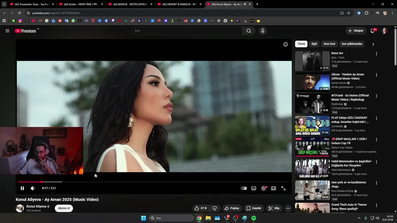Screen dimensions: 397x223
Task: Open WTFrank En Derine thumbnail
Action: (312, 103)
